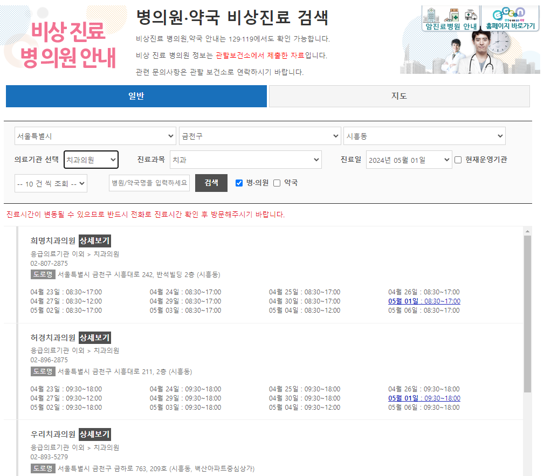Open 상세보기 for 우리치과의원
The height and width of the screenshot is (476, 551).
tap(95, 434)
